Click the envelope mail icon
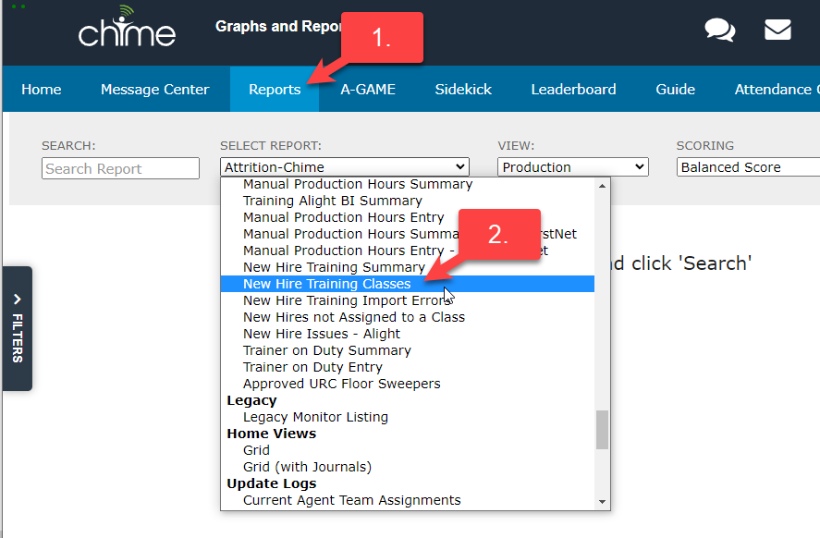Viewport: 820px width, 538px height. pos(777,31)
